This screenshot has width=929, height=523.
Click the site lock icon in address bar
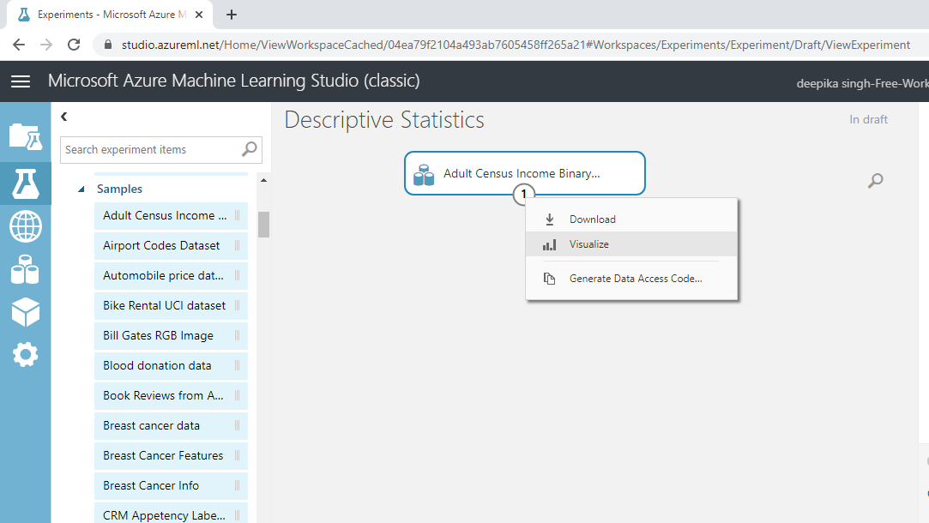click(108, 45)
